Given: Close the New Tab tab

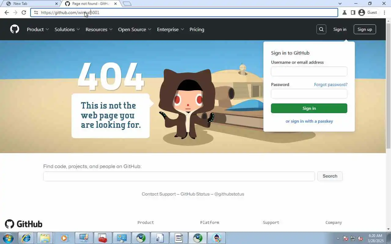Looking at the screenshot, I should click(x=56, y=4).
